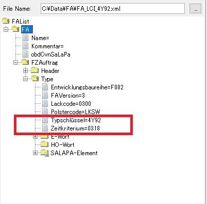207x204 pixels.
Task: Collapse the FA node
Action: (x=6, y=29)
